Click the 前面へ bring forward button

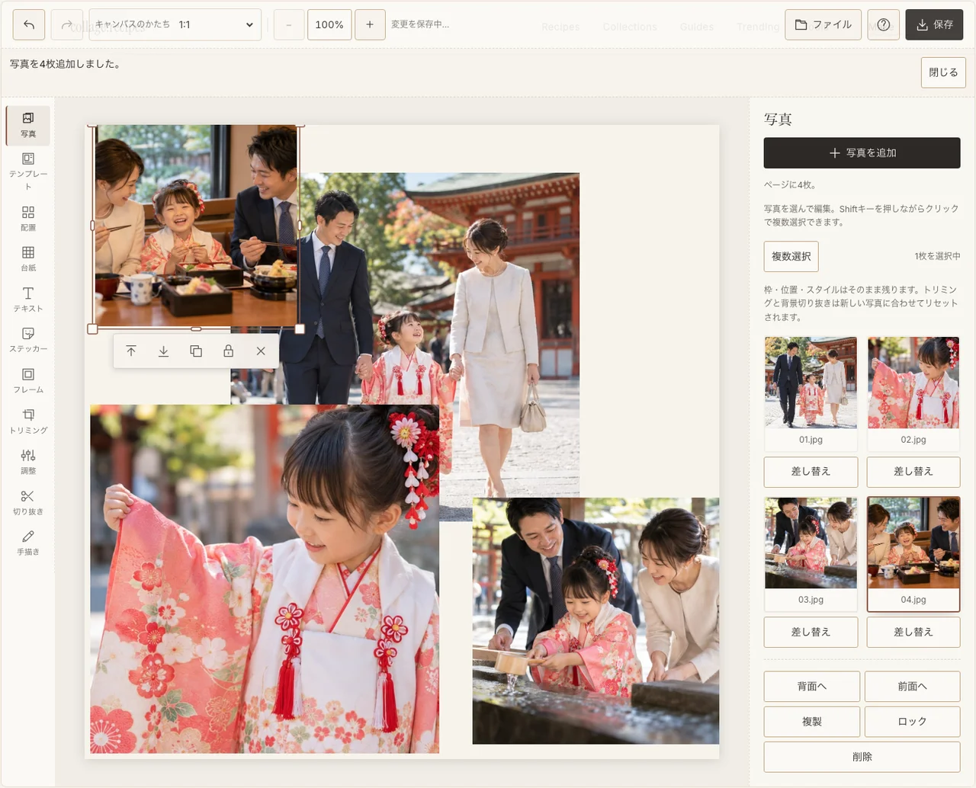tap(913, 687)
